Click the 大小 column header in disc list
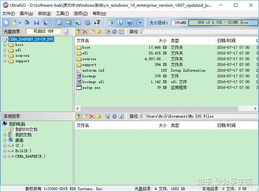The height and width of the screenshot is (192, 259). point(155,40)
